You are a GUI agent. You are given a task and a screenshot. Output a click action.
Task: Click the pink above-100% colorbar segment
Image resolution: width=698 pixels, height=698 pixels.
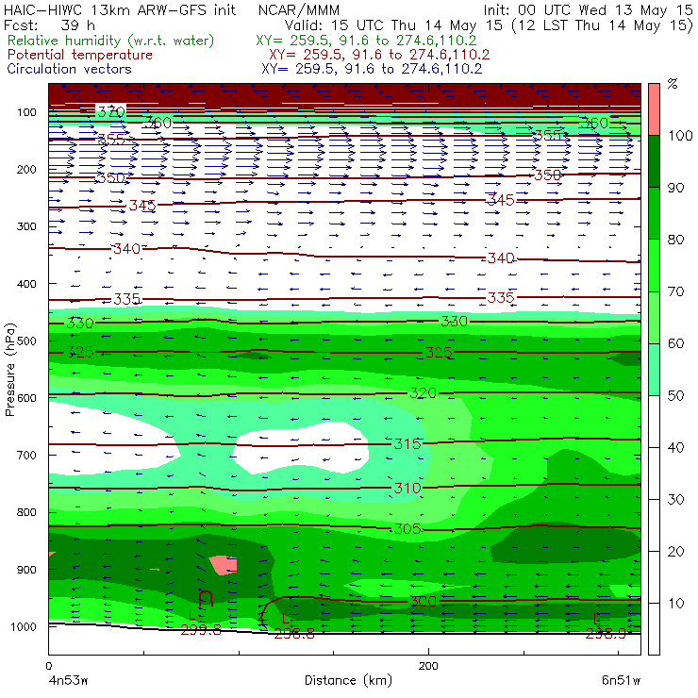[654, 109]
